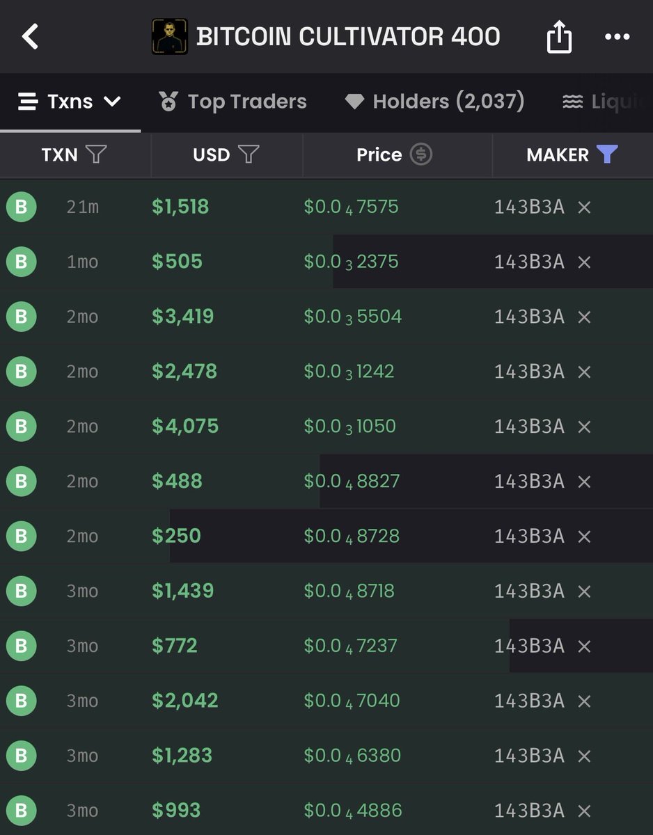
Task: Open maker 143B3A on the $4,075 row
Action: (x=529, y=427)
